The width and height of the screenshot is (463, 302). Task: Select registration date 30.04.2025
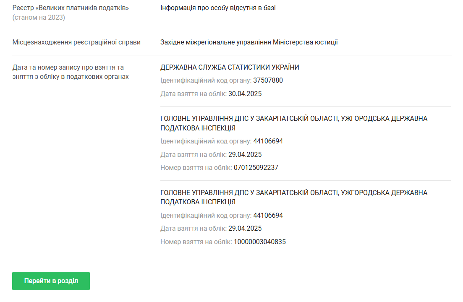click(245, 94)
